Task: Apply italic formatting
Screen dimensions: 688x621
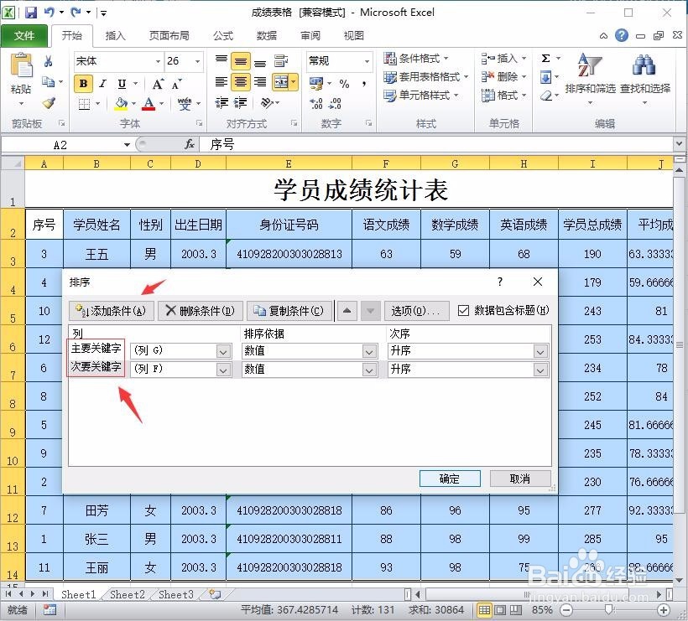Action: pyautogui.click(x=102, y=83)
